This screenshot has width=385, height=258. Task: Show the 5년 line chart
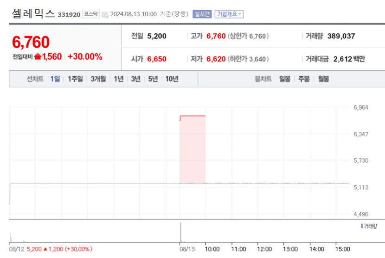[153, 79]
